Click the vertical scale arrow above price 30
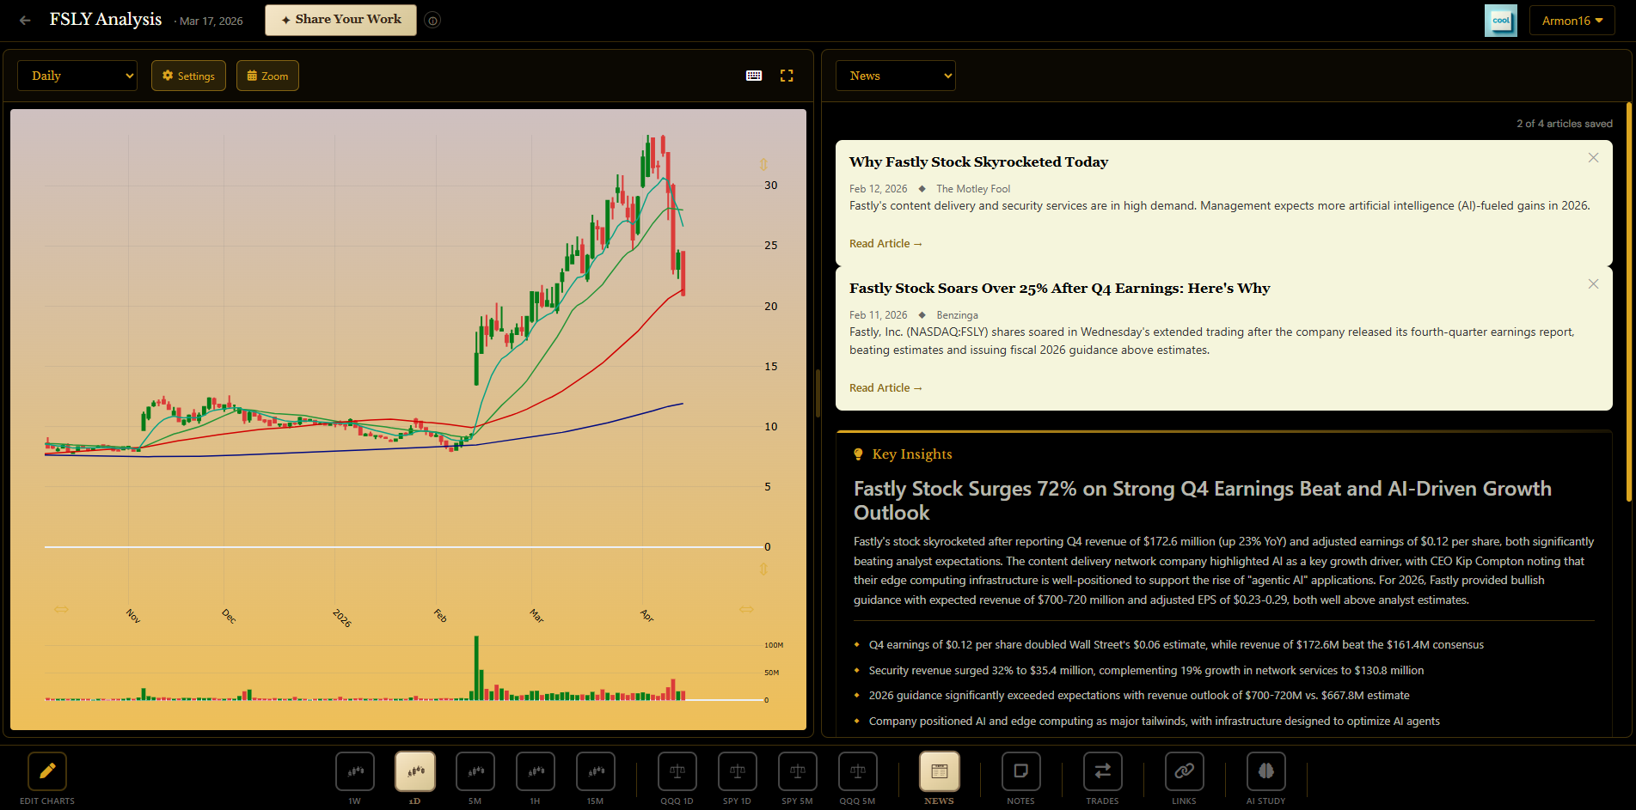 click(x=763, y=164)
